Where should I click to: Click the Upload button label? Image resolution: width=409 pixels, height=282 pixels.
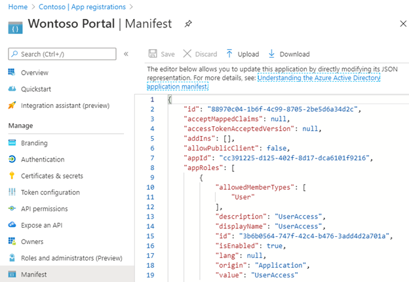[x=248, y=54]
